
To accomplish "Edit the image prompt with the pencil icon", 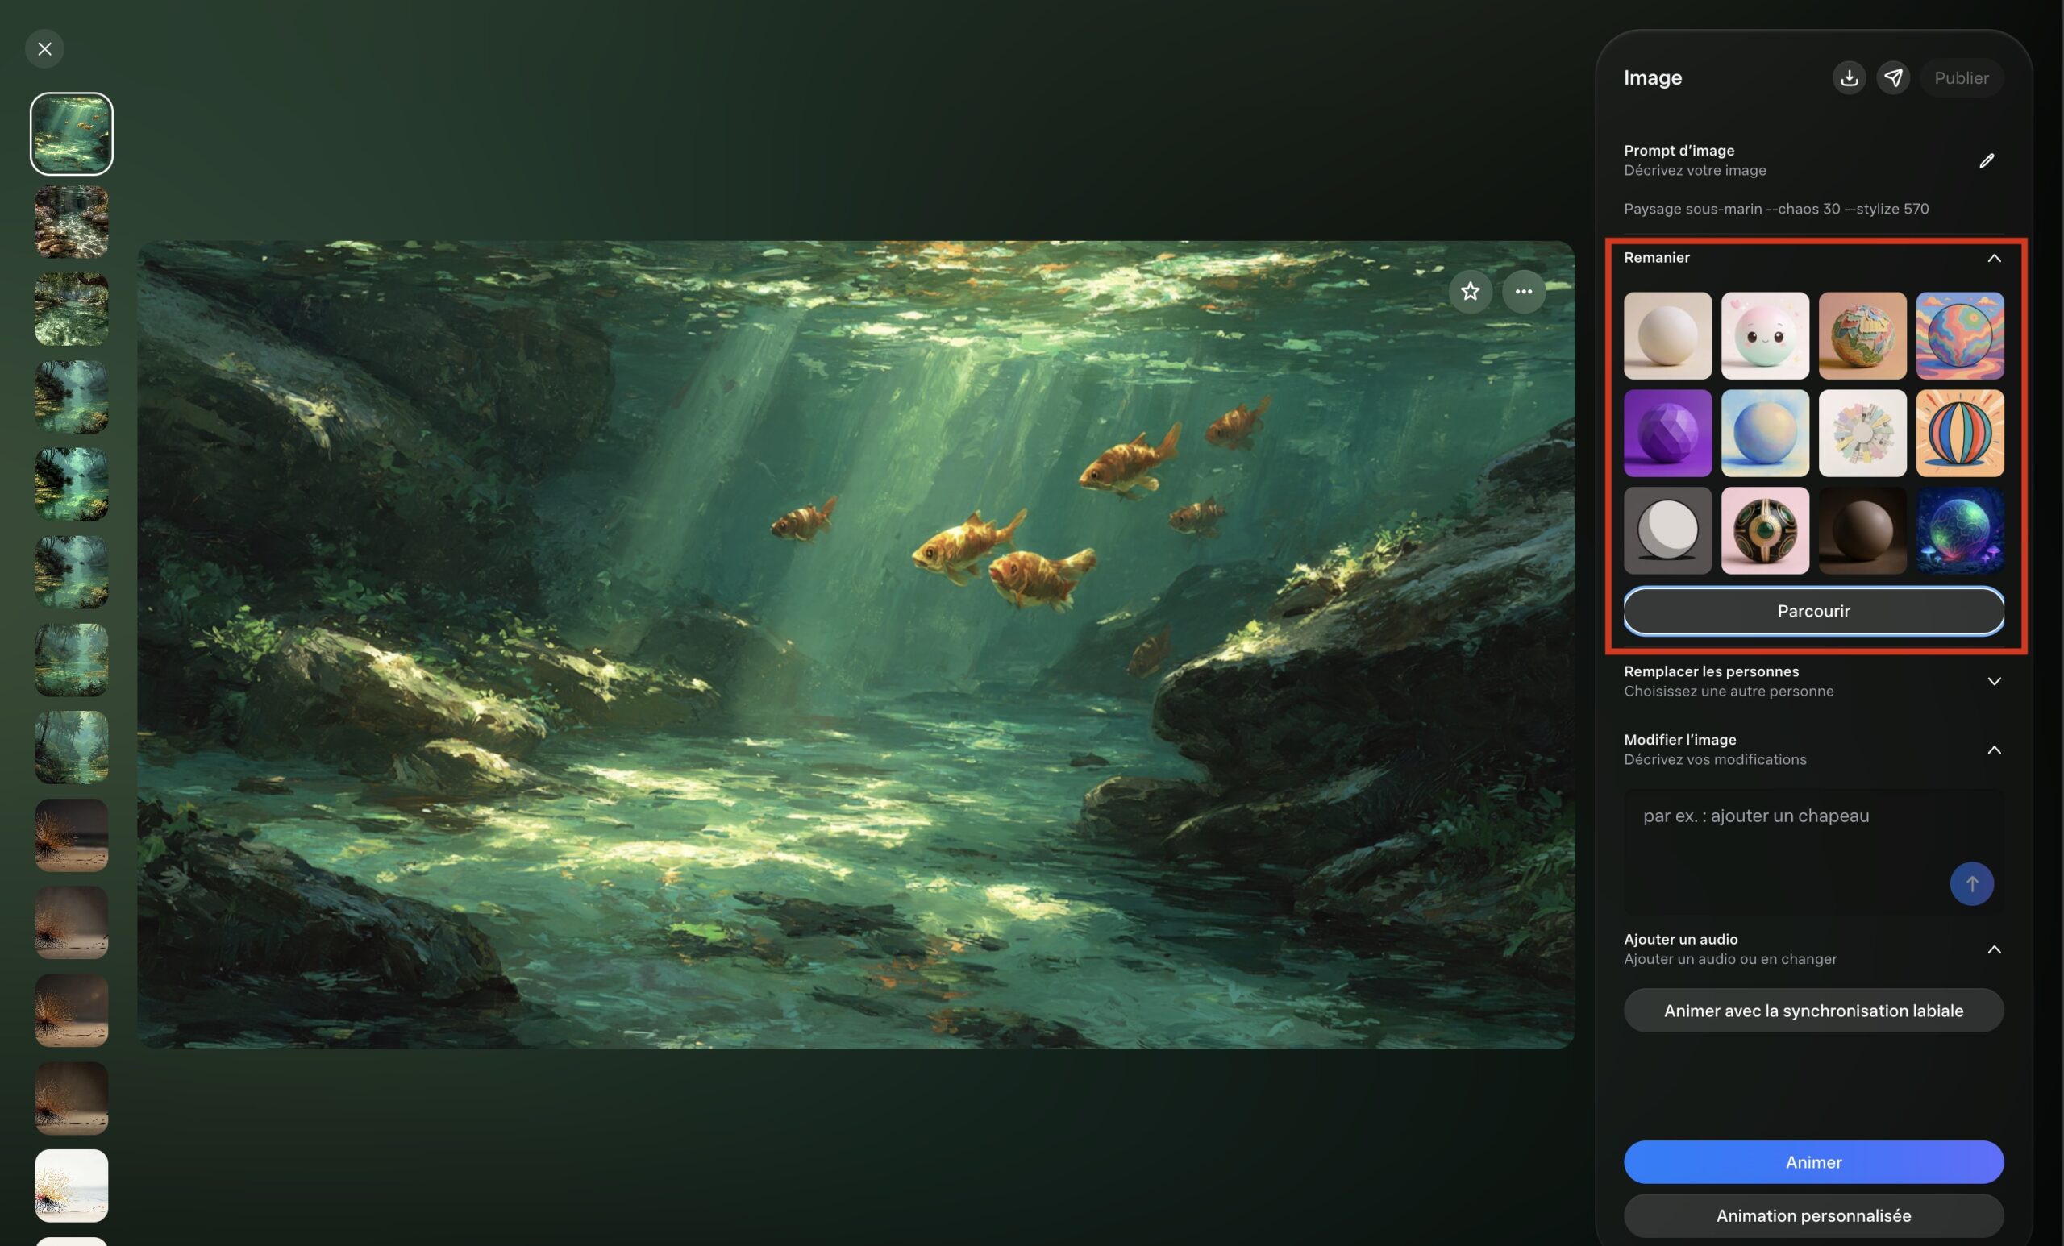I will [x=1986, y=160].
